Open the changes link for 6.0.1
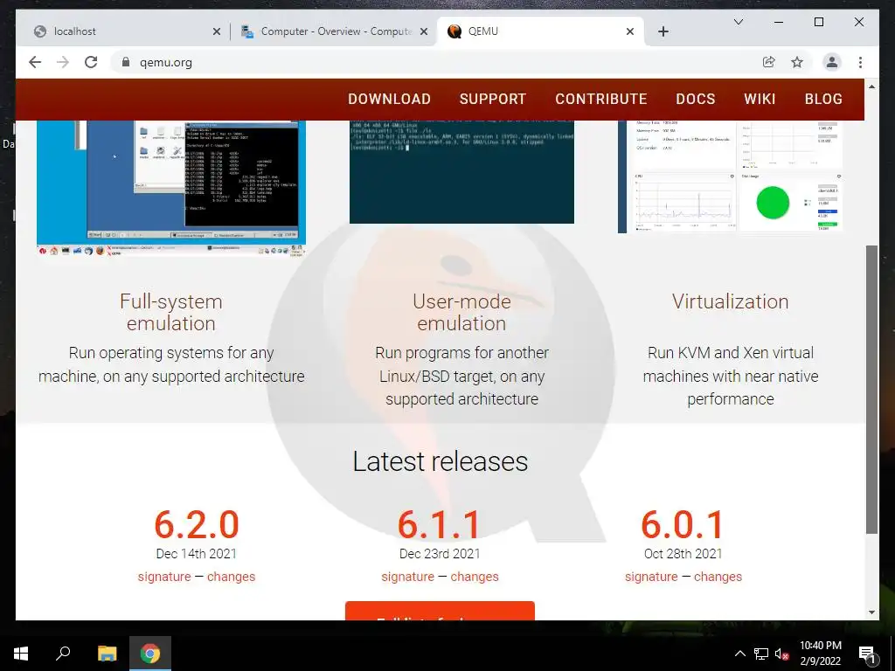Viewport: 895px width, 671px height. pyautogui.click(x=718, y=577)
